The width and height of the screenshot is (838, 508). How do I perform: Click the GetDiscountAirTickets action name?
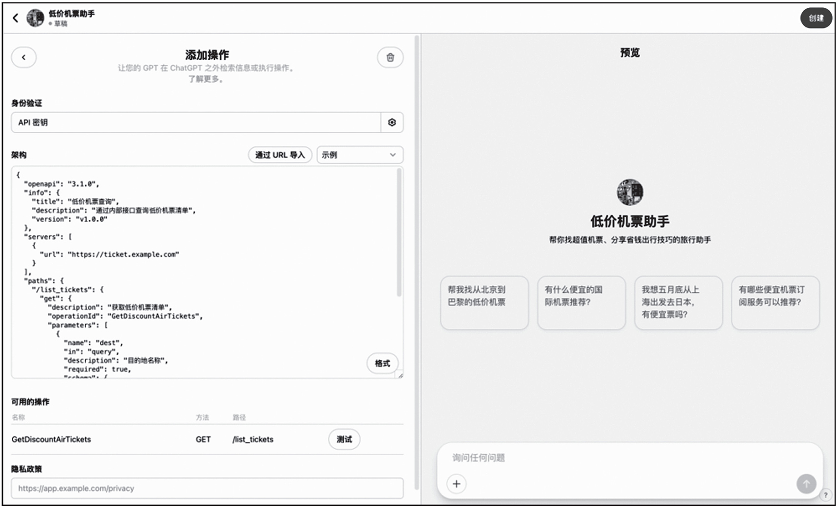[x=51, y=439]
